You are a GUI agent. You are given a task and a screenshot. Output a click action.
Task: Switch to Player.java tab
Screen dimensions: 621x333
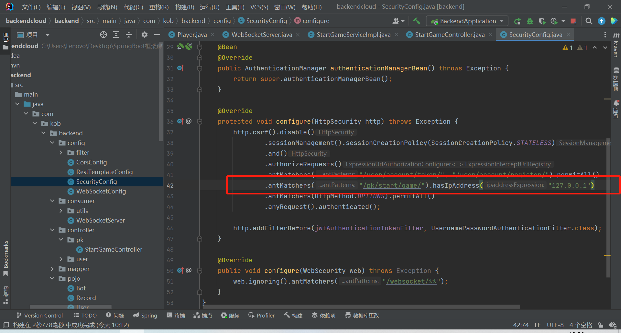click(192, 35)
